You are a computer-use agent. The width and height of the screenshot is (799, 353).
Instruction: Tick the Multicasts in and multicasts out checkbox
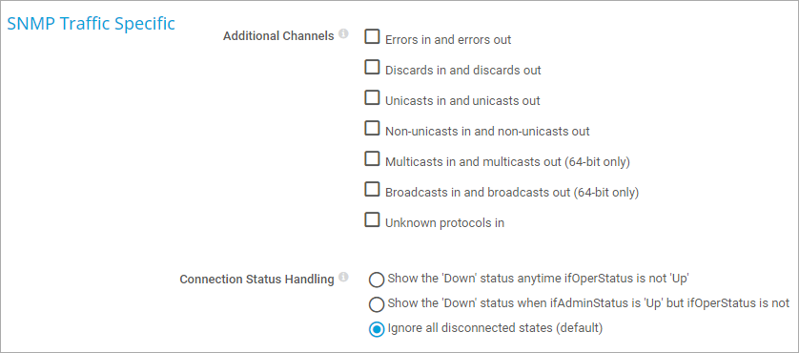[373, 159]
